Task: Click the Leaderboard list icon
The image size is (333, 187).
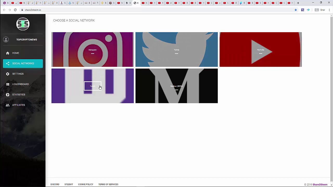Action: [x=8, y=84]
